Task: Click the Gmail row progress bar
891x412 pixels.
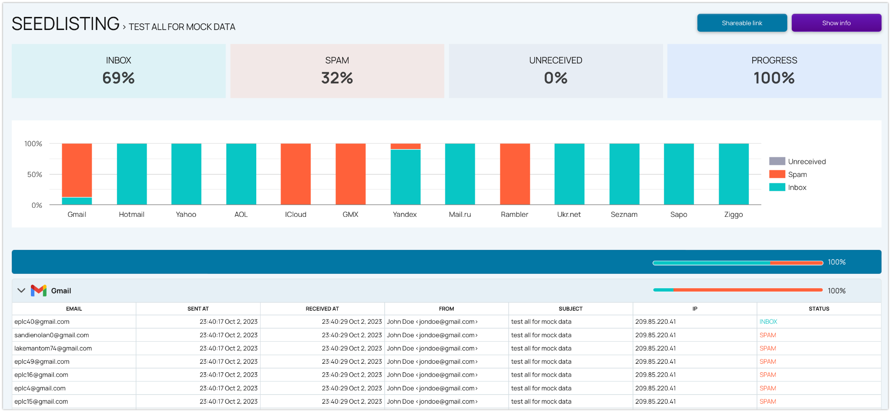Action: (738, 290)
